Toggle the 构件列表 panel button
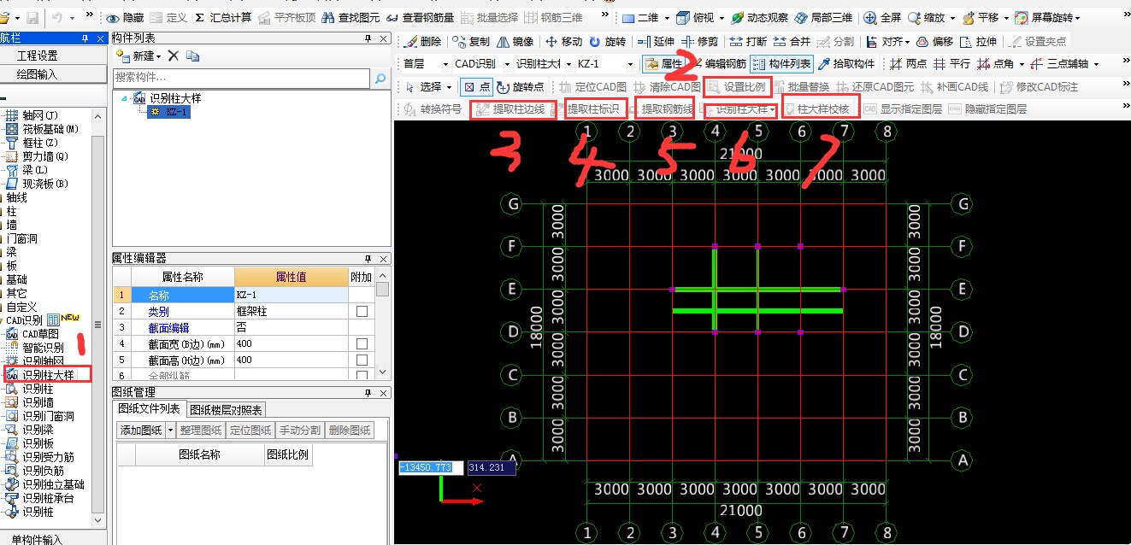The image size is (1131, 545). pyautogui.click(x=782, y=64)
